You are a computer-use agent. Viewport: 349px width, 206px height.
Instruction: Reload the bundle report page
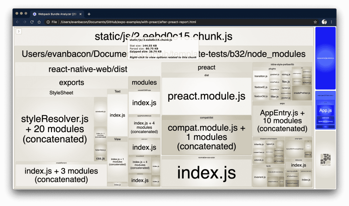(x=32, y=22)
